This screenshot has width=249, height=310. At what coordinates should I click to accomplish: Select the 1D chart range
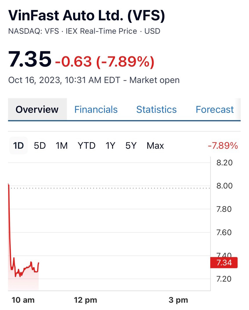click(x=18, y=146)
